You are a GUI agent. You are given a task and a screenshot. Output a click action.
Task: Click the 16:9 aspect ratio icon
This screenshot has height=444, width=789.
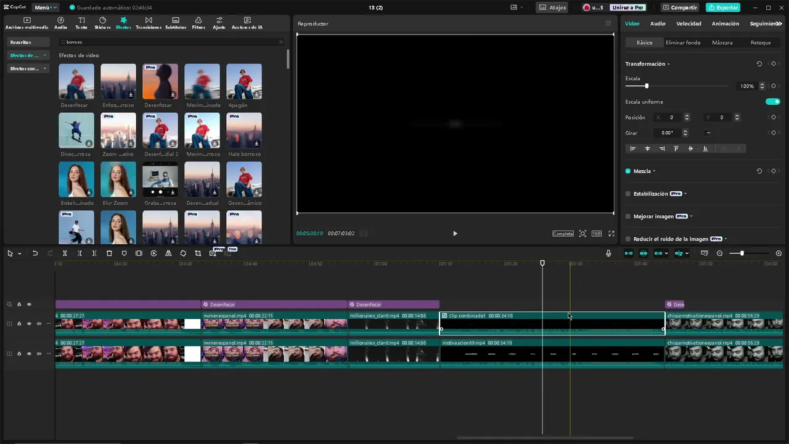(597, 234)
